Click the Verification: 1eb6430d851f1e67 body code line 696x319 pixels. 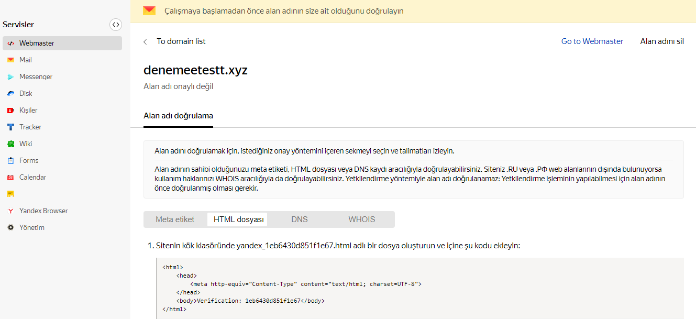[250, 301]
